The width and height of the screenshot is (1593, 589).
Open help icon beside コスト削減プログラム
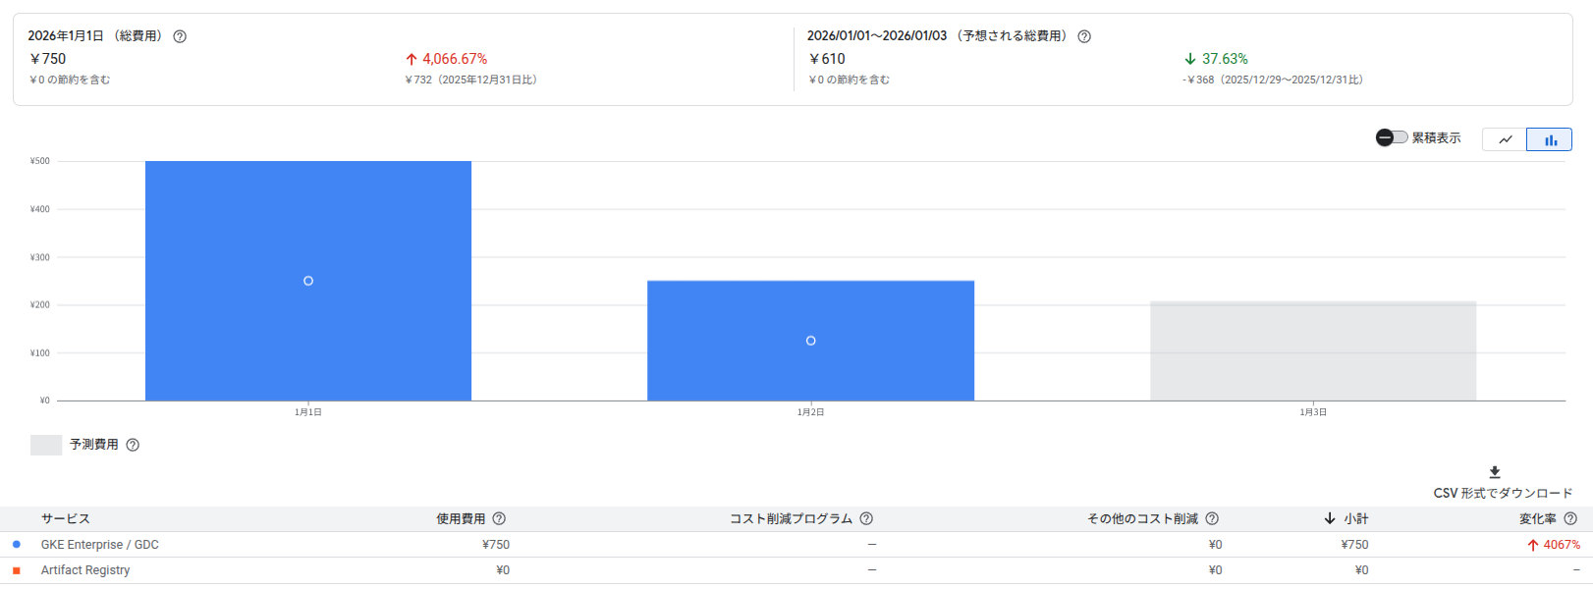click(866, 518)
